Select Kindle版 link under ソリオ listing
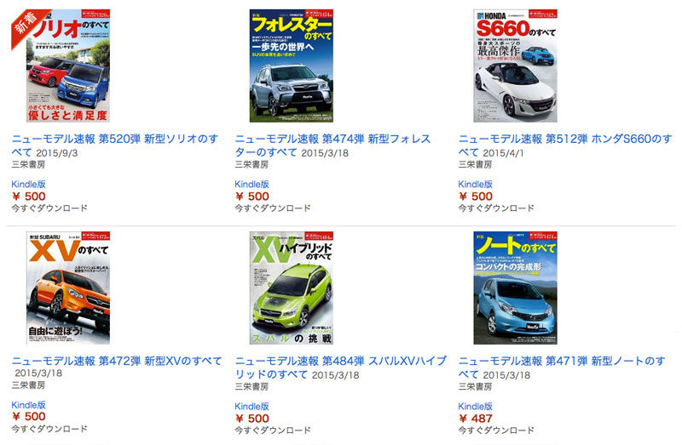The width and height of the screenshot is (682, 445). tap(29, 184)
